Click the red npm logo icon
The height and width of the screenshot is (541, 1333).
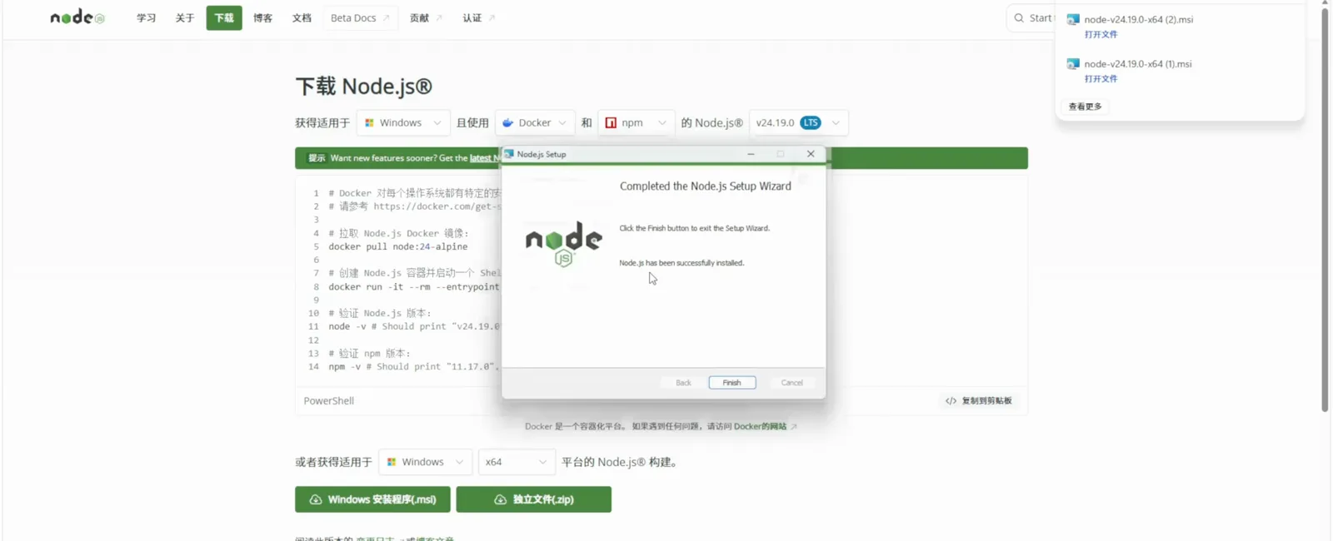coord(611,122)
